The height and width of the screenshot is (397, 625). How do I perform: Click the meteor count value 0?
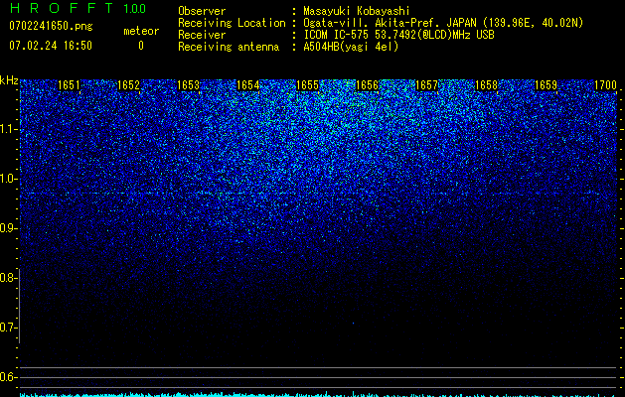141,46
